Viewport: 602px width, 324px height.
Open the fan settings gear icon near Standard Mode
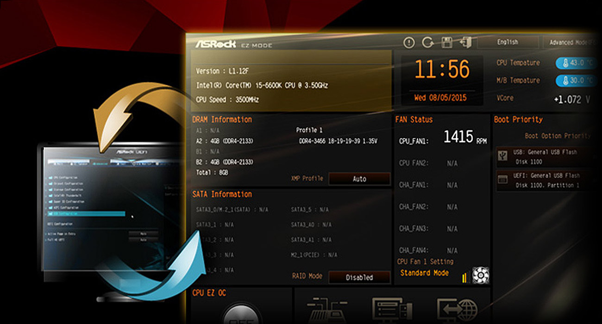pyautogui.click(x=481, y=275)
